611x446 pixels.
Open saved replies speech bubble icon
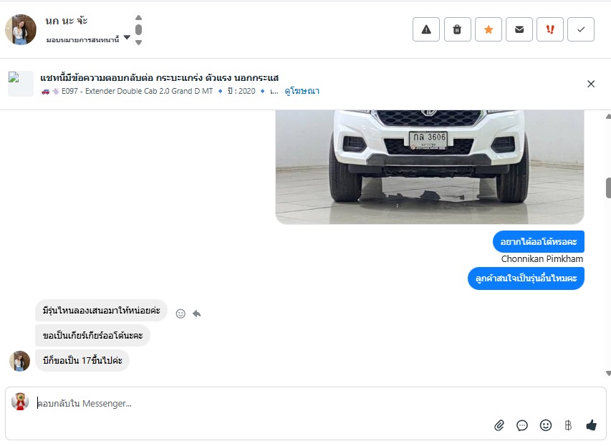click(x=521, y=425)
